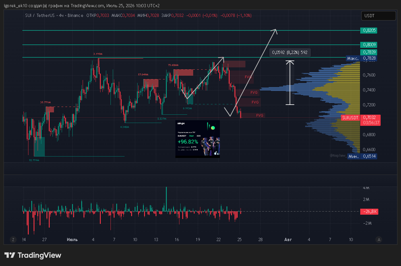Click the 73.626M volume annotation
The height and width of the screenshot is (266, 401).
tap(173, 65)
